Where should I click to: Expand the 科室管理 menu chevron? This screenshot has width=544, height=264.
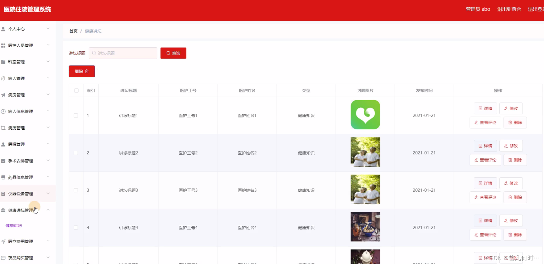48,61
